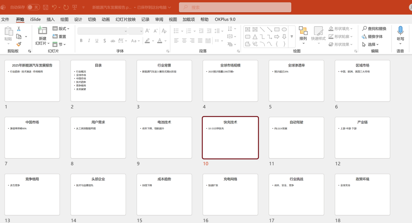Toggle numbered list button

pos(189,31)
